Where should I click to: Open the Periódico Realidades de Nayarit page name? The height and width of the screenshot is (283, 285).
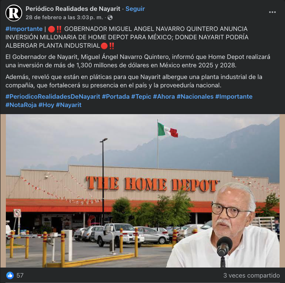point(73,9)
